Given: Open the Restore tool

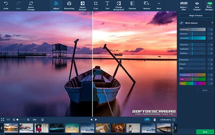Looking at the screenshot, I should [147, 6].
